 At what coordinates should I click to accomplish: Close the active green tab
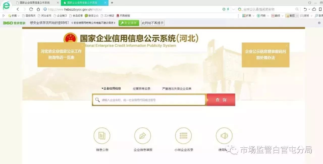click(105, 3)
